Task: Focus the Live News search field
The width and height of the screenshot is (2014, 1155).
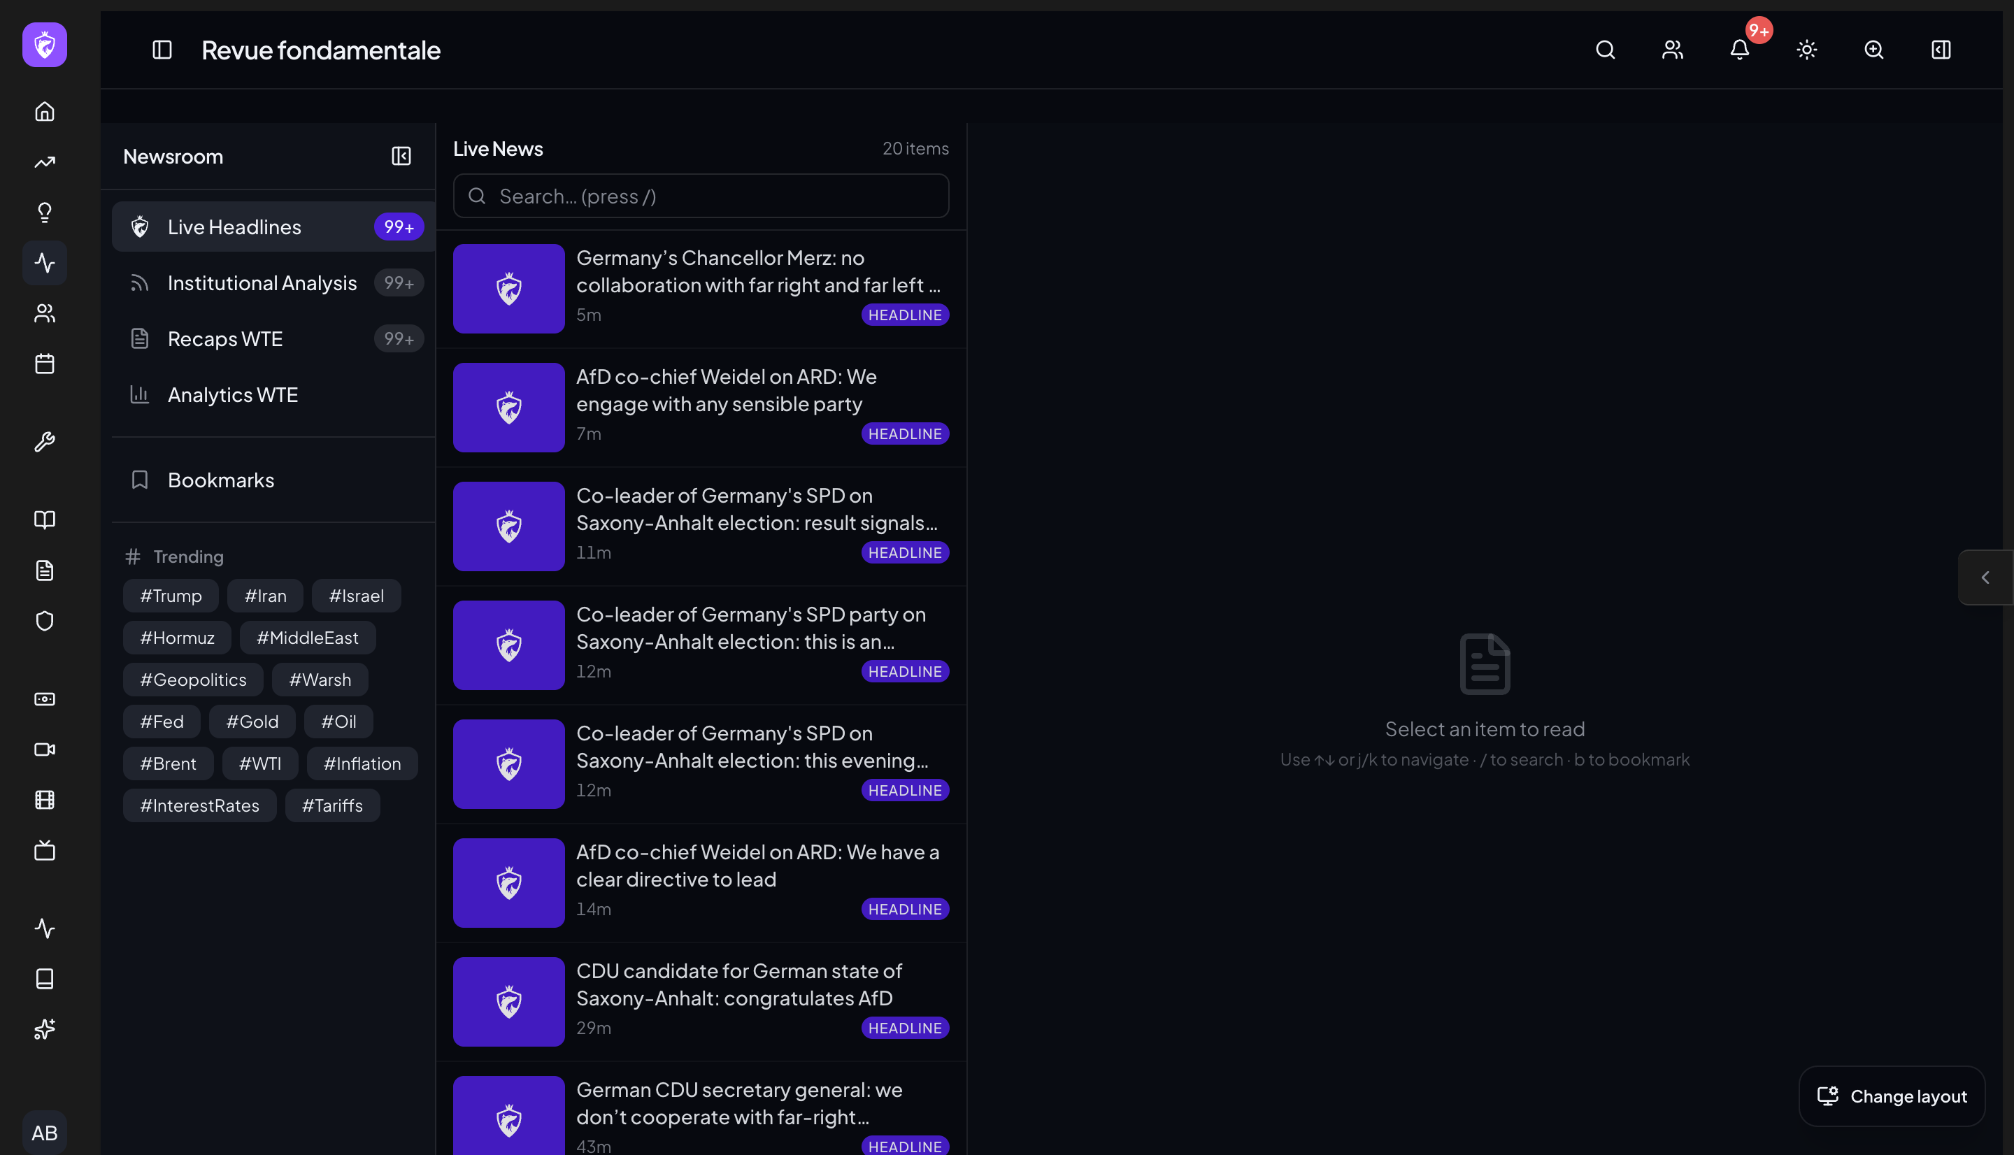Action: tap(701, 196)
